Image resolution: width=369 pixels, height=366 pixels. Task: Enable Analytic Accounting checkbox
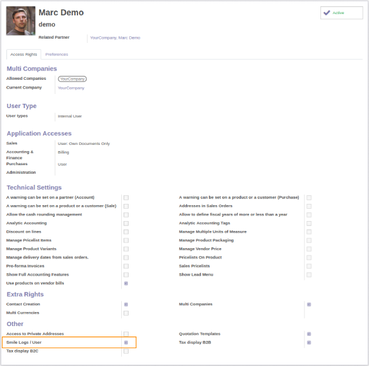click(126, 224)
